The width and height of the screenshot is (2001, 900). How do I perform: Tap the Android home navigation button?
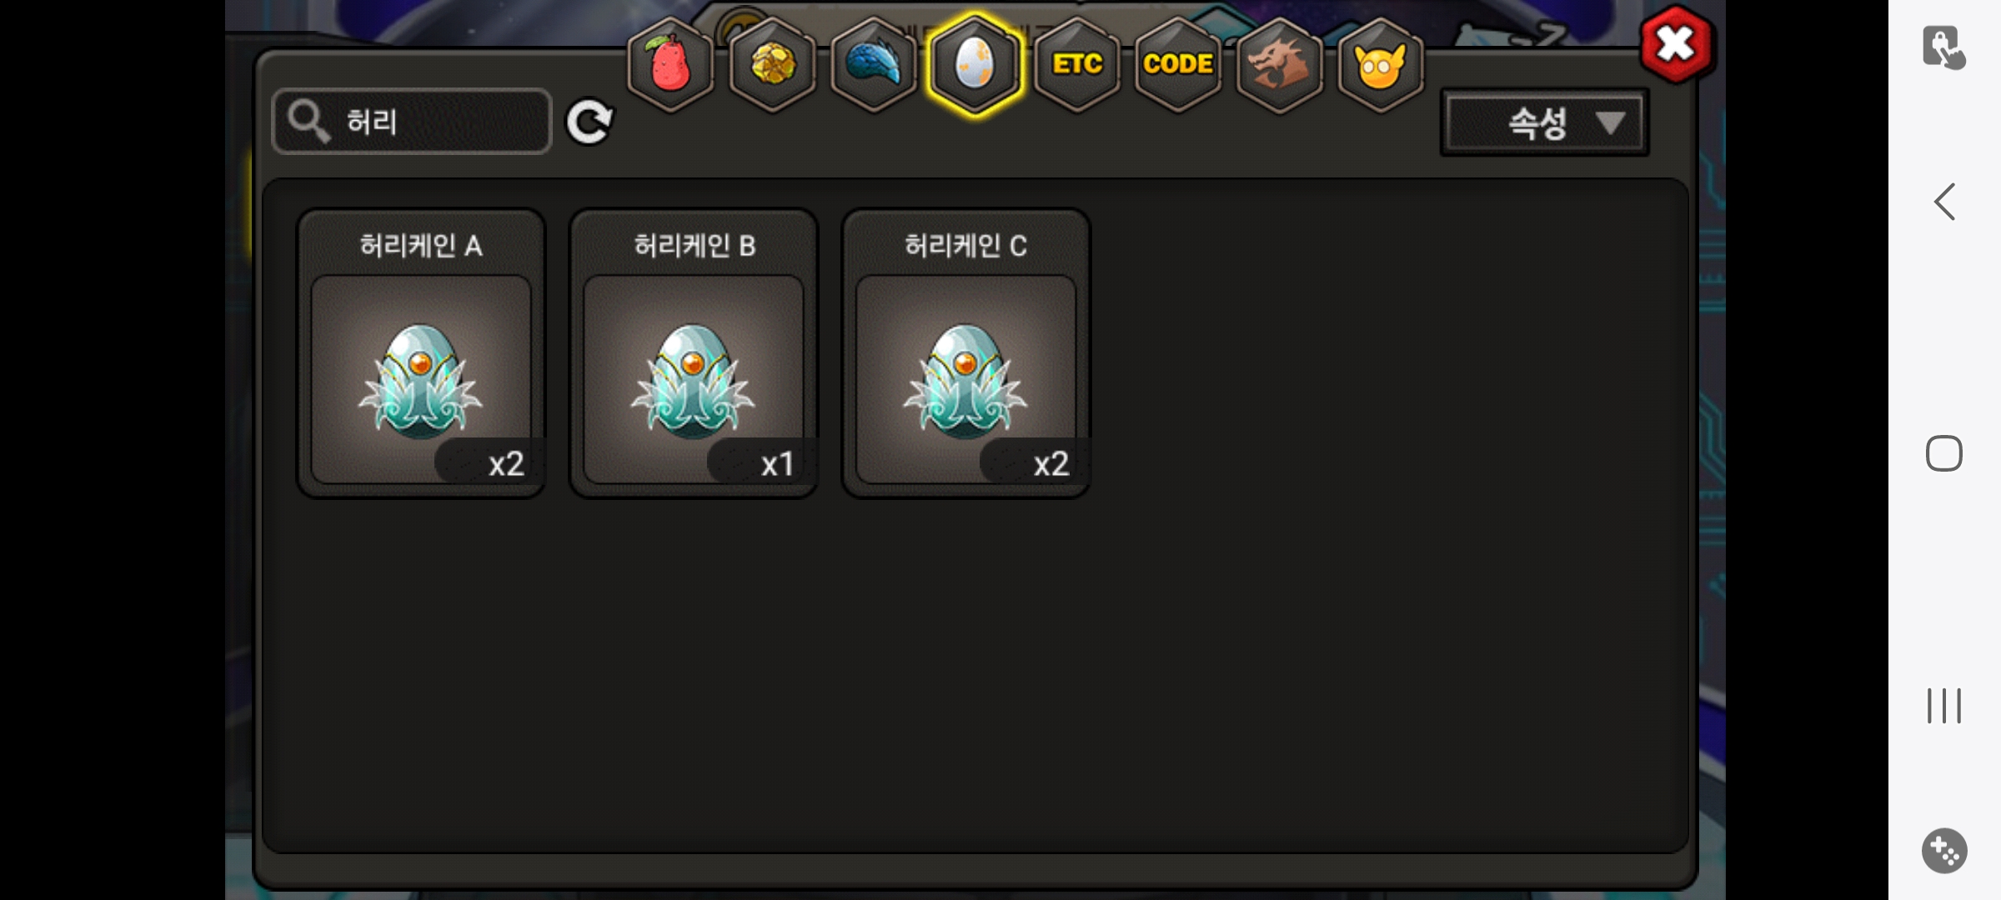point(1944,453)
